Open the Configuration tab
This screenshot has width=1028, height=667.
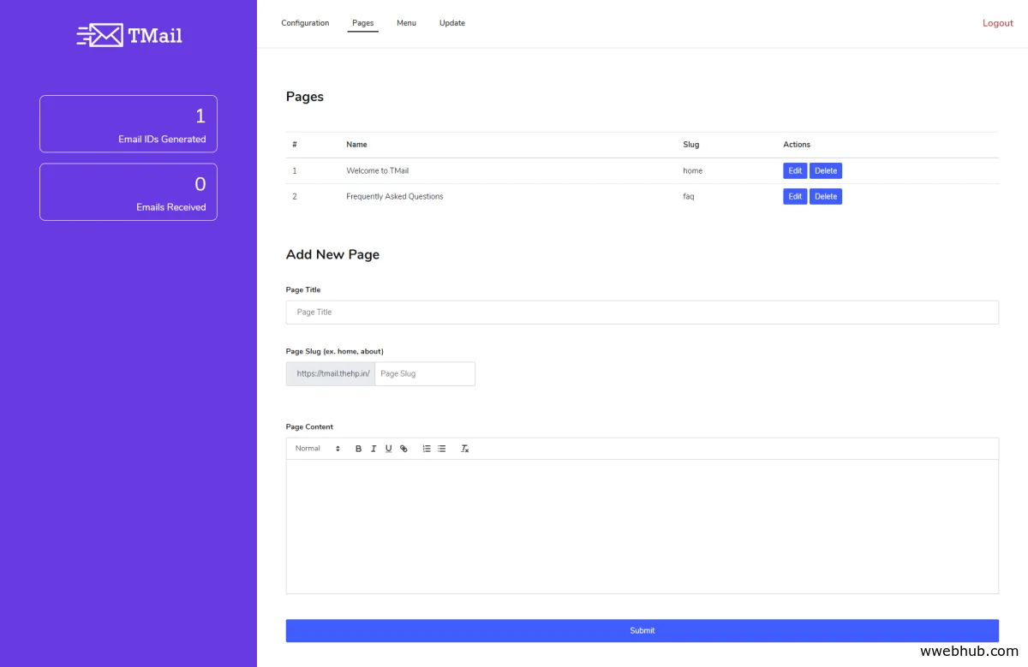click(x=305, y=23)
